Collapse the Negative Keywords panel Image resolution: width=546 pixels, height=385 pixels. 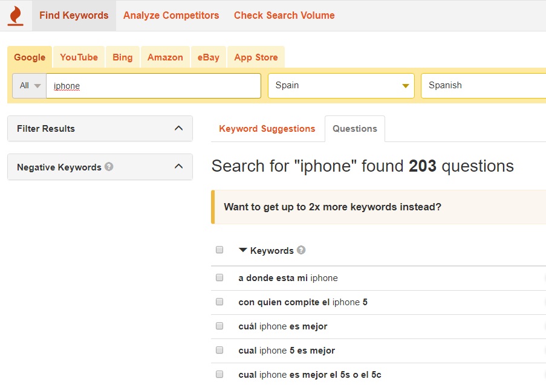[178, 167]
